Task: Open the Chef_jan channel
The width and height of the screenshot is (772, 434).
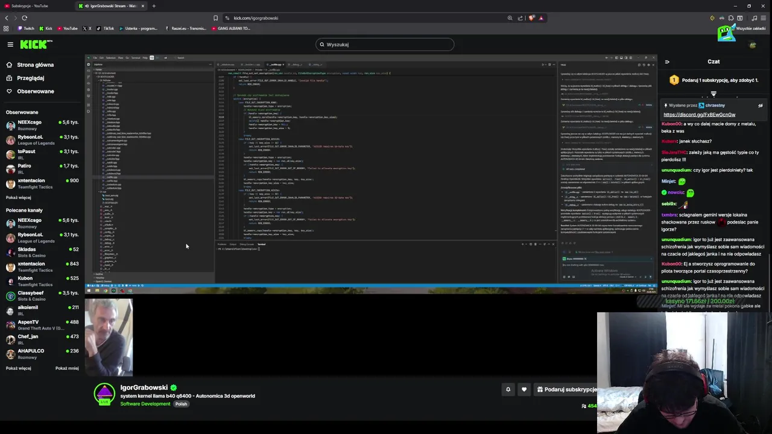Action: [42, 339]
